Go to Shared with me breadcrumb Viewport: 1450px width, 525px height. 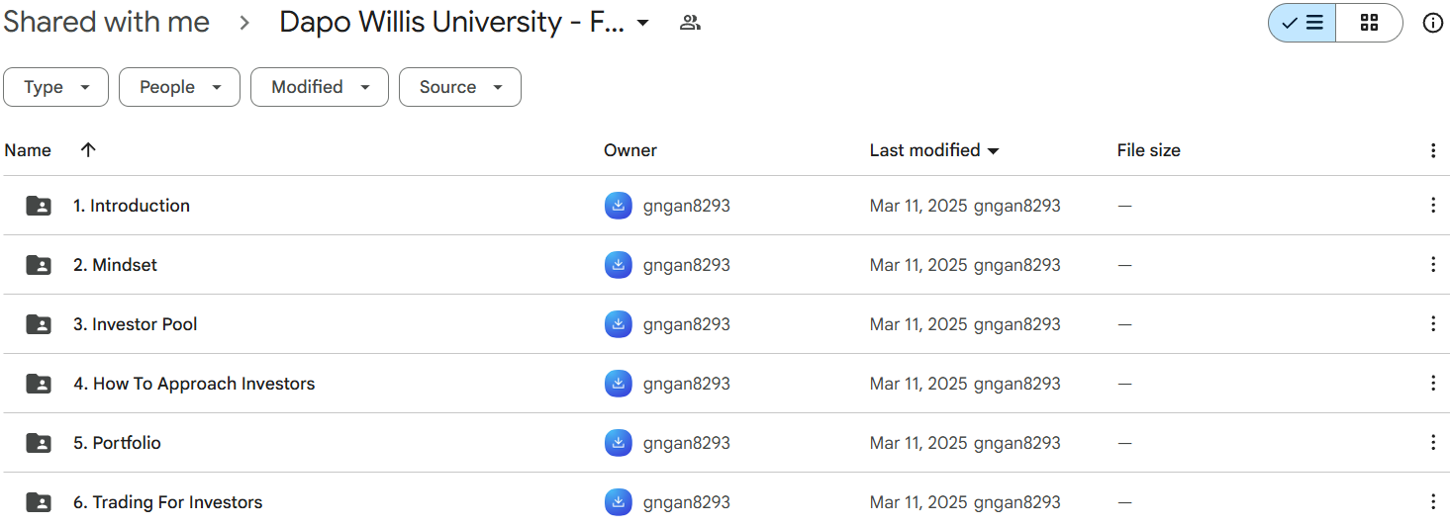coord(106,23)
